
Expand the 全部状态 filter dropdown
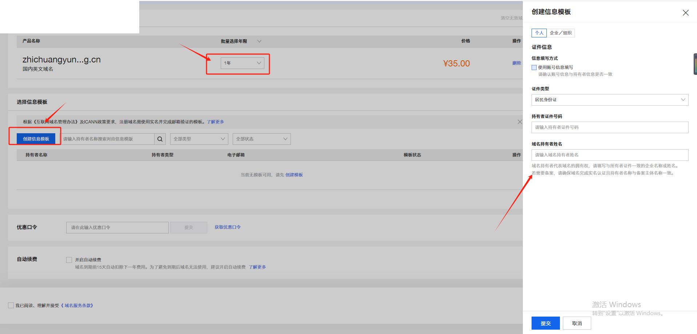261,139
